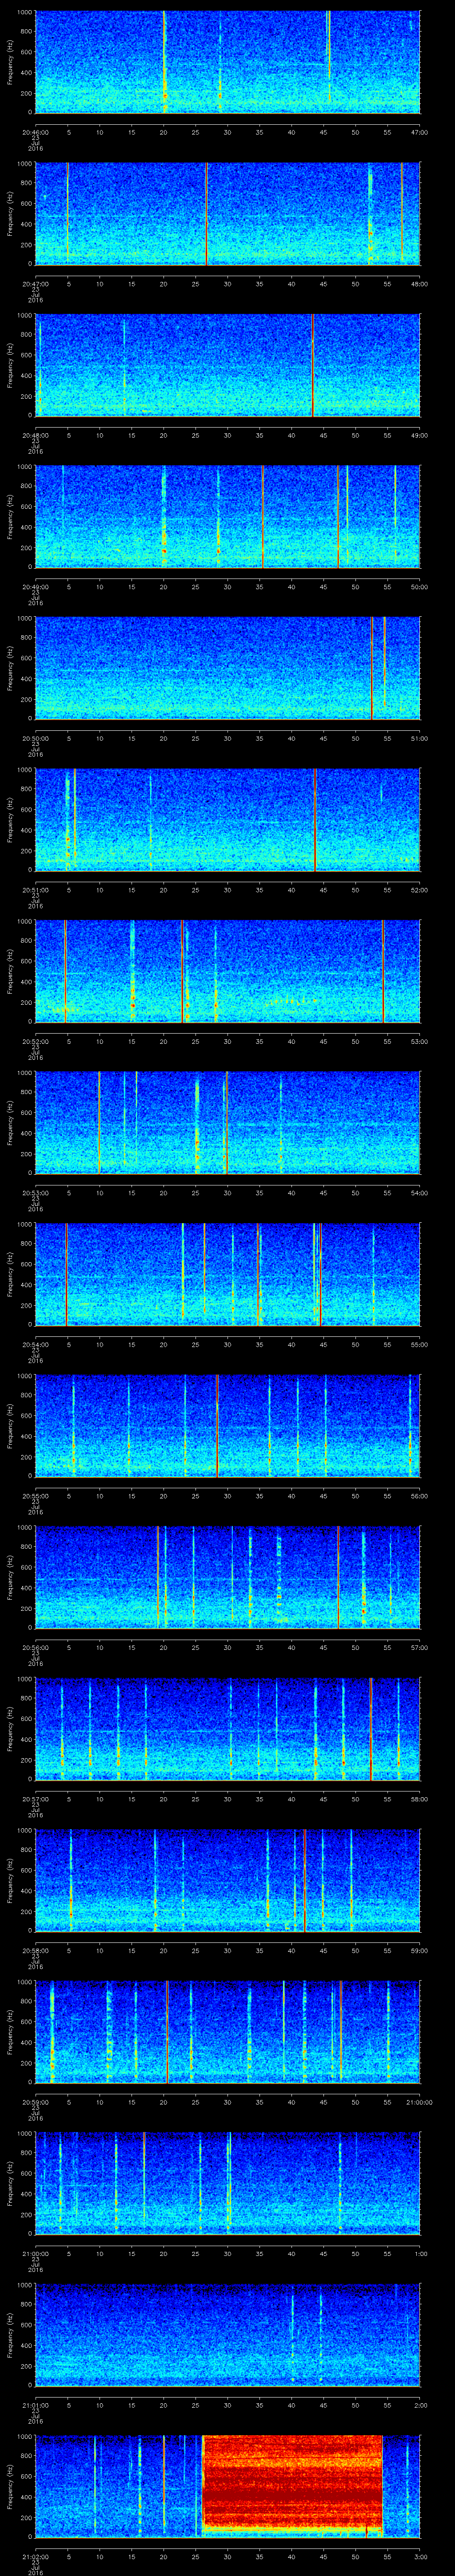Click the 21:02:00 start time label

point(35,2556)
